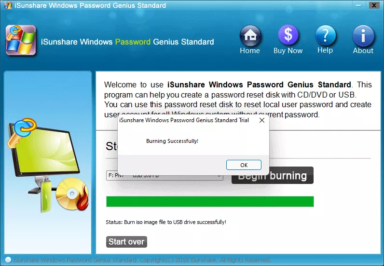The height and width of the screenshot is (266, 384).
Task: Click the Buy Now dollar icon
Action: [x=288, y=35]
